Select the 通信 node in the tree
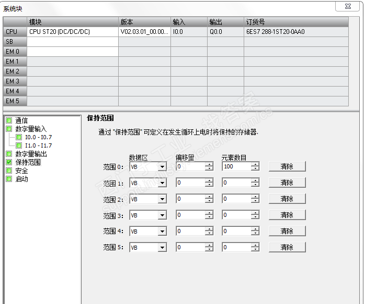365x304 pixels. point(21,120)
